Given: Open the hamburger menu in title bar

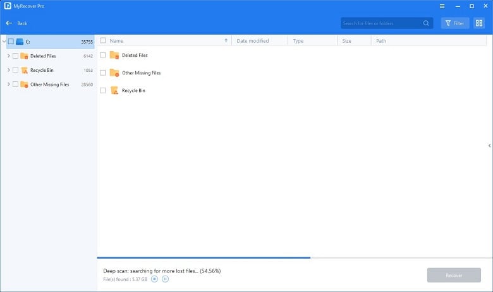Looking at the screenshot, I should (x=442, y=6).
